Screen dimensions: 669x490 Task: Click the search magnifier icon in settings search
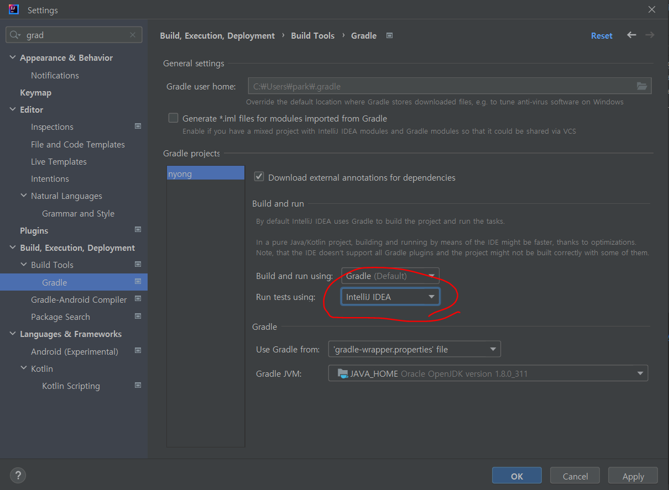coord(15,35)
